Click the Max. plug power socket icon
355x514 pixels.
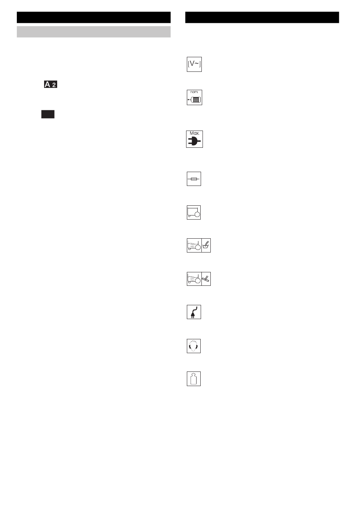coord(194,139)
